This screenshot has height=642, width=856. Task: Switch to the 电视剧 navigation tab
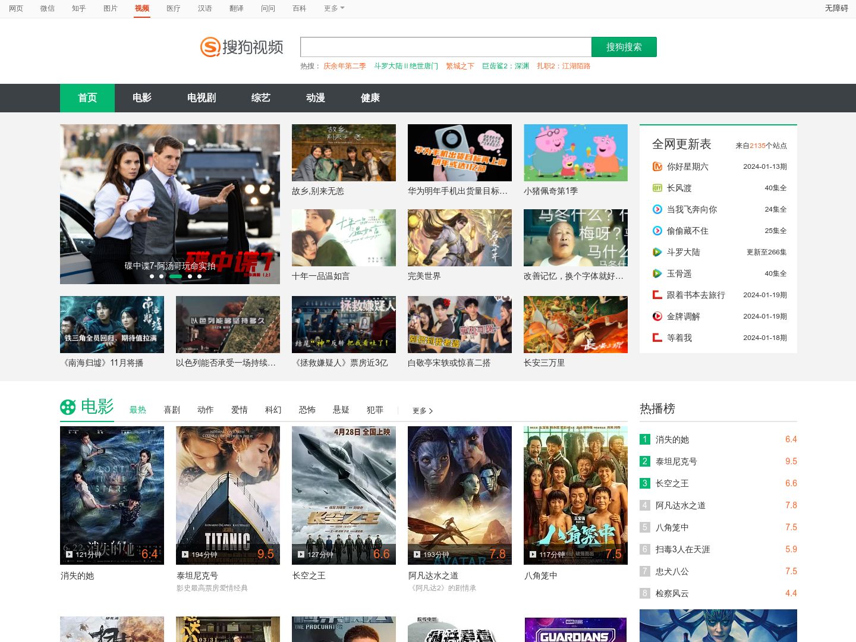pyautogui.click(x=202, y=98)
